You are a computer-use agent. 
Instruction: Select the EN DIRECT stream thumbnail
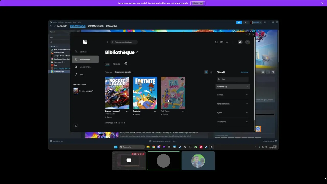coord(129,161)
